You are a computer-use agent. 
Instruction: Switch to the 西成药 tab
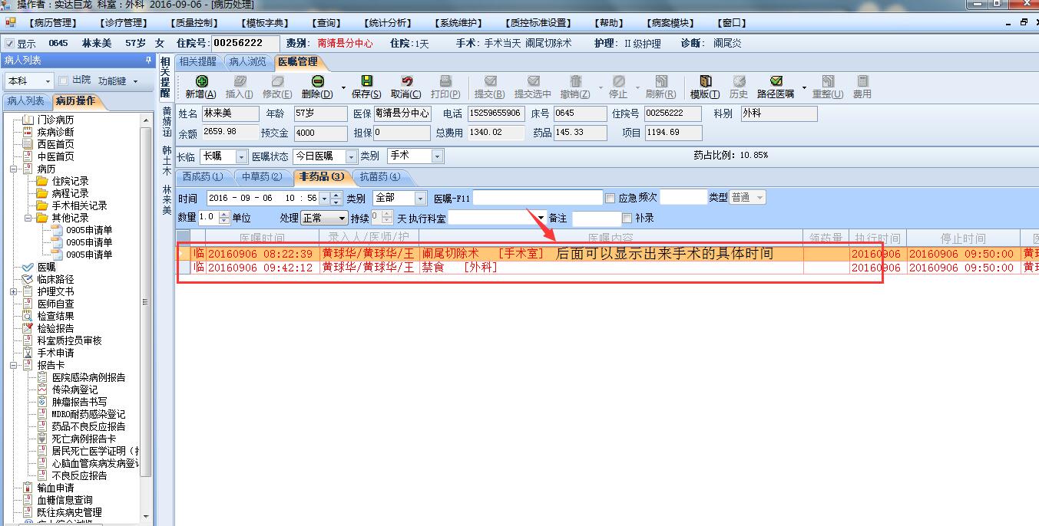point(202,177)
